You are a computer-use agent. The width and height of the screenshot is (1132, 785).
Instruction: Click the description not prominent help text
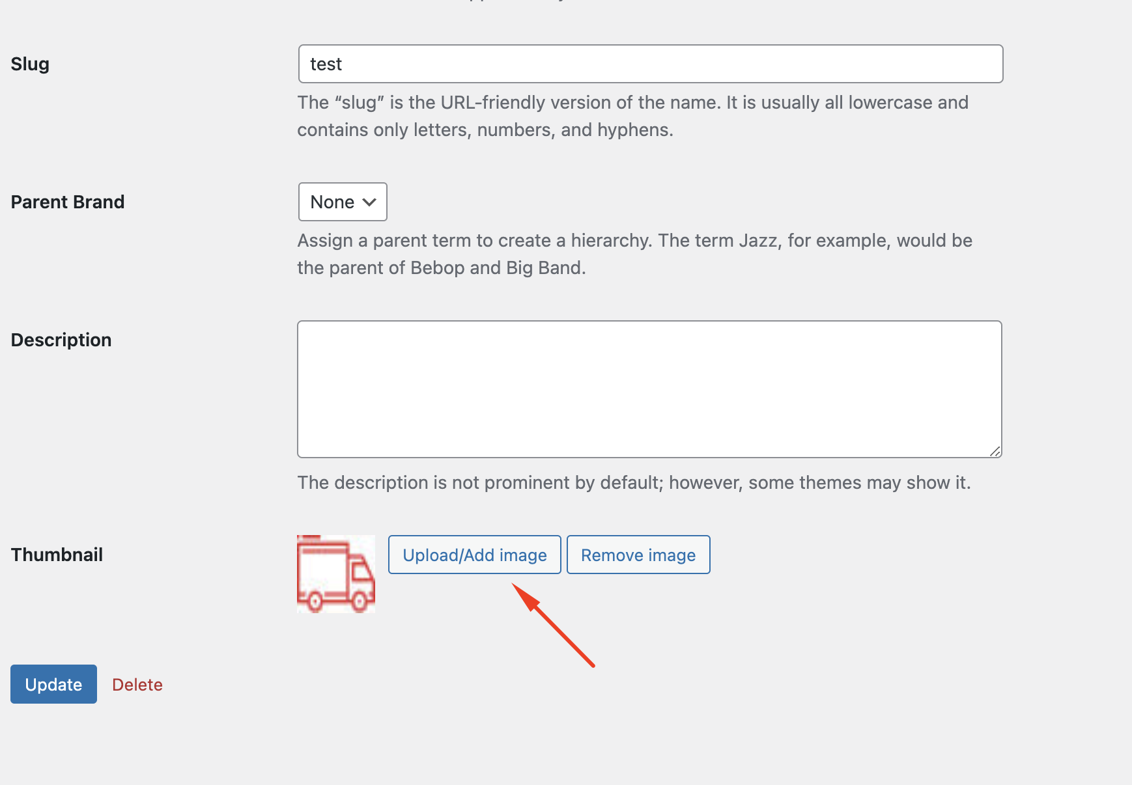[x=634, y=482]
